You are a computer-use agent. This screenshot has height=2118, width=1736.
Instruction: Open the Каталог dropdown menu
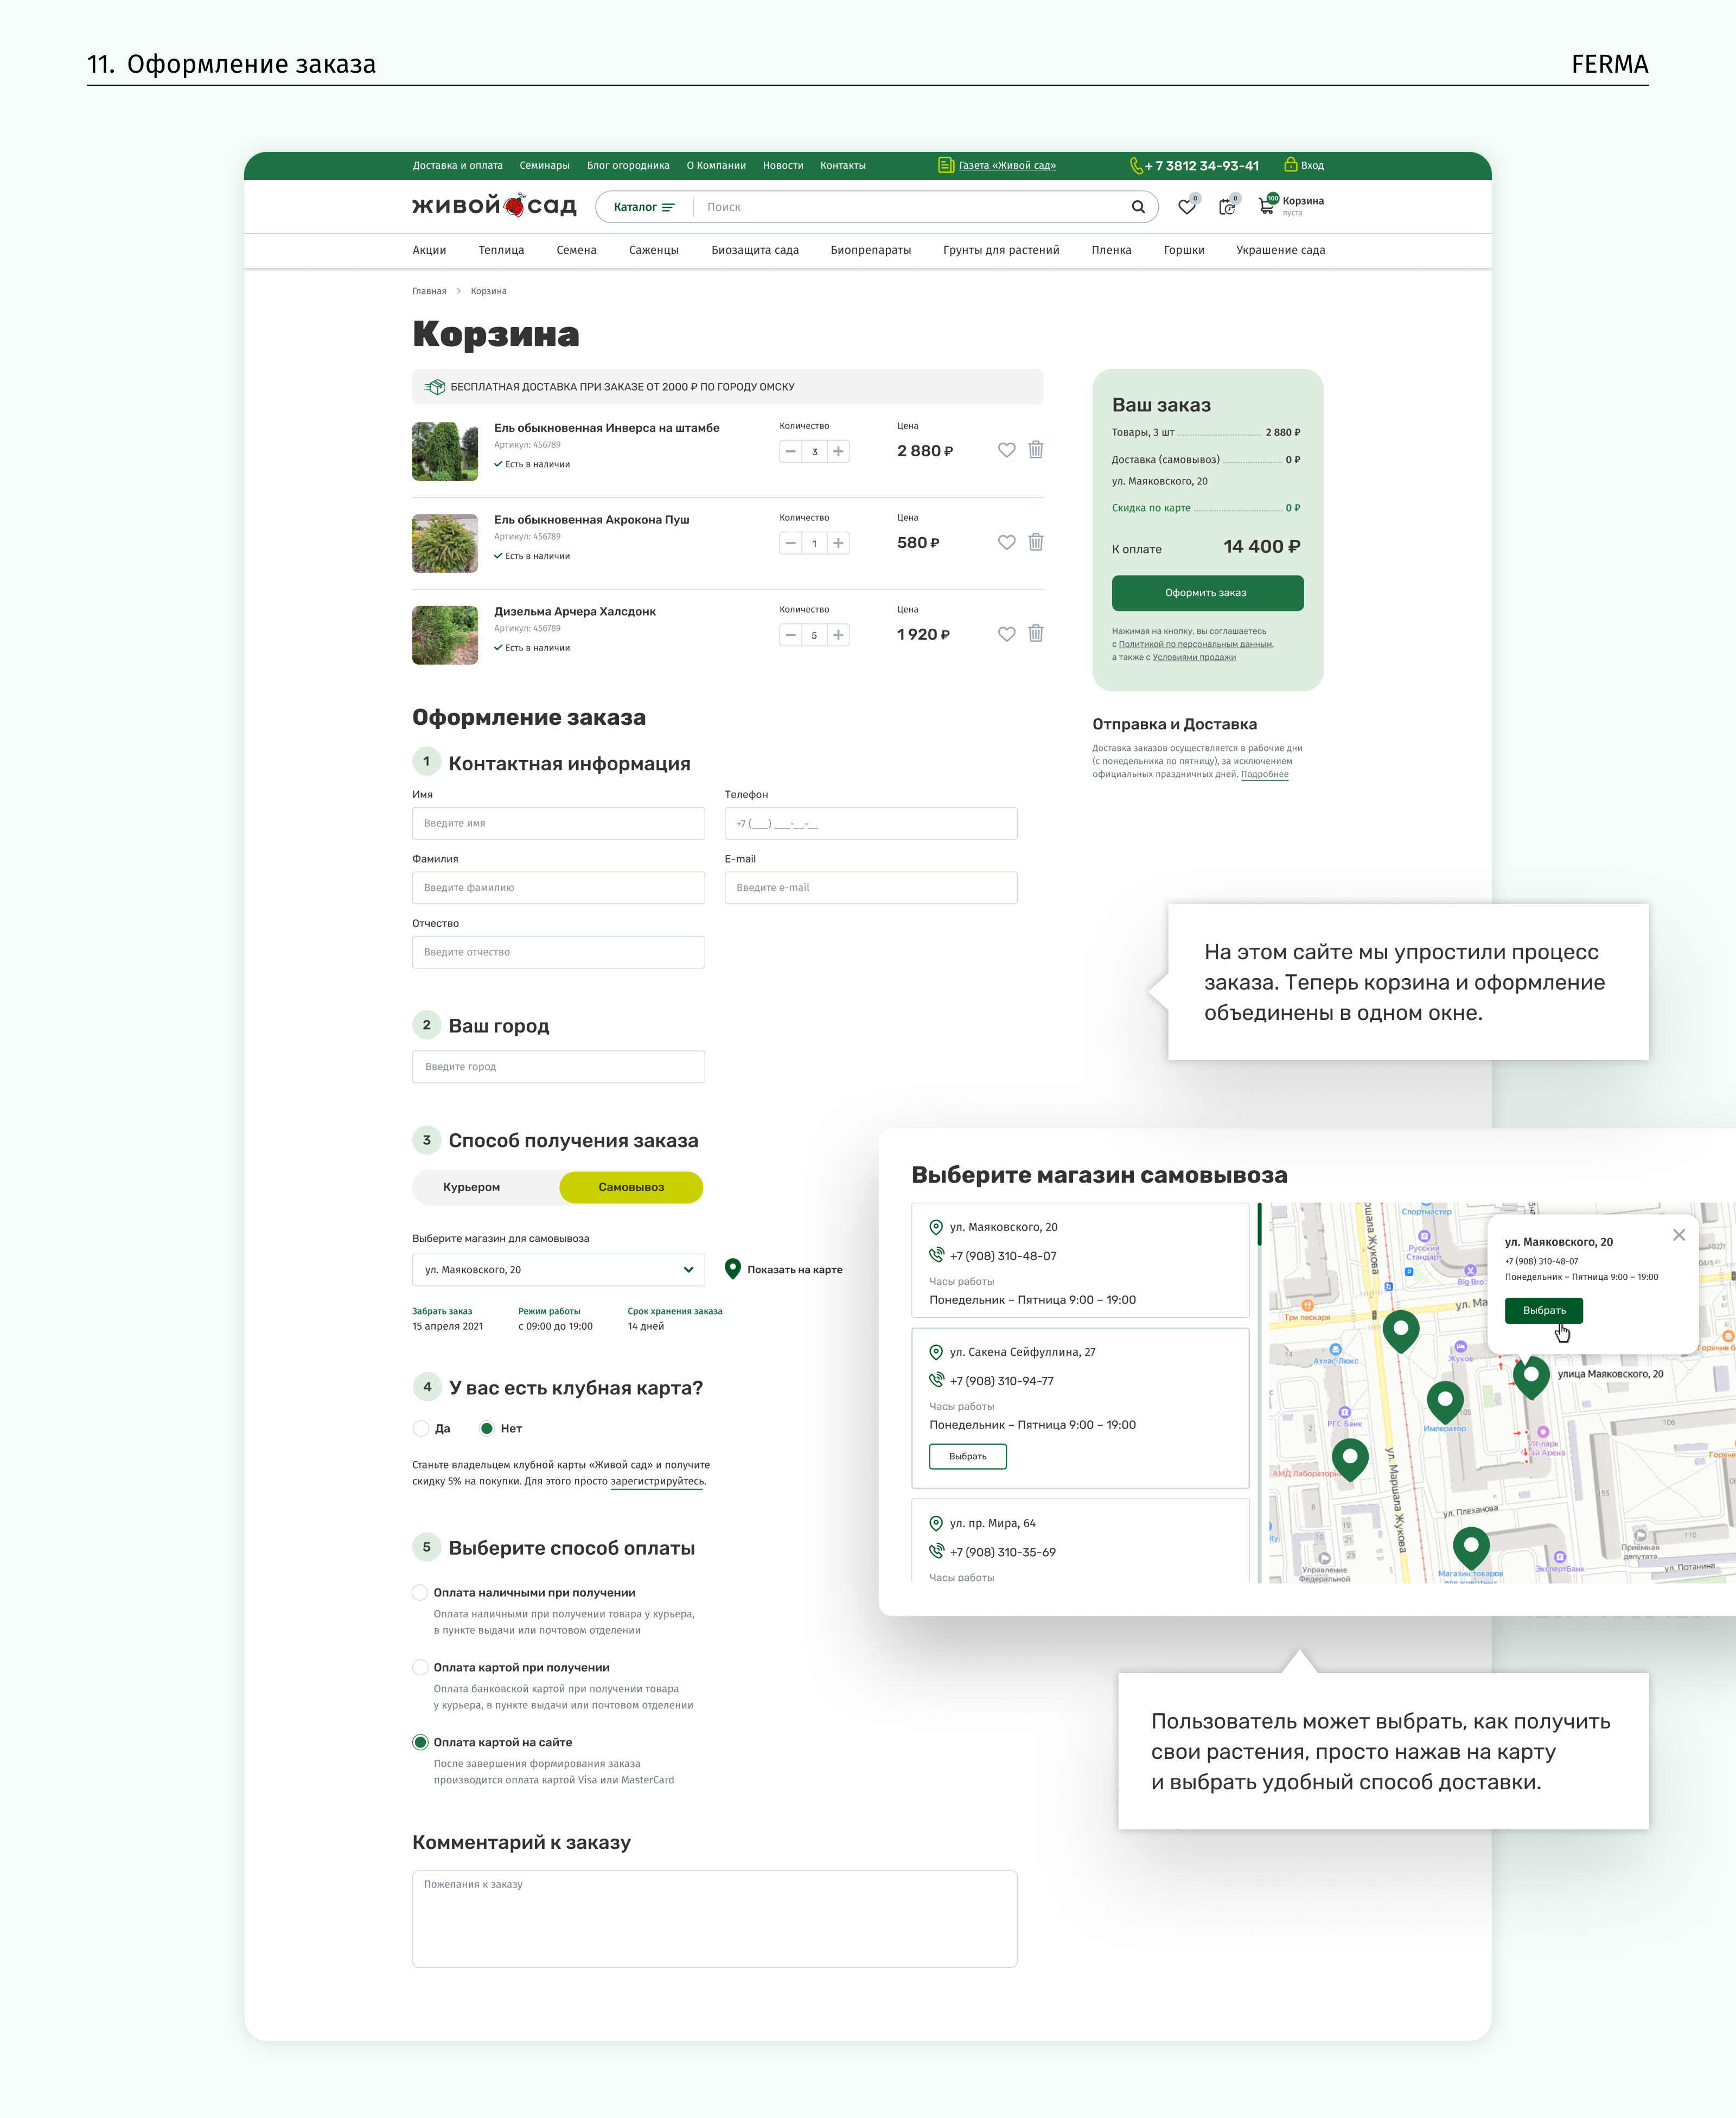tap(644, 207)
